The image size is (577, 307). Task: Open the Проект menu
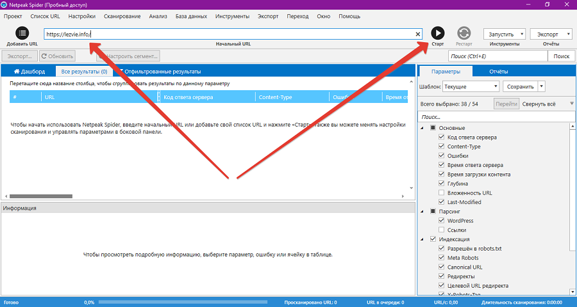pos(13,16)
